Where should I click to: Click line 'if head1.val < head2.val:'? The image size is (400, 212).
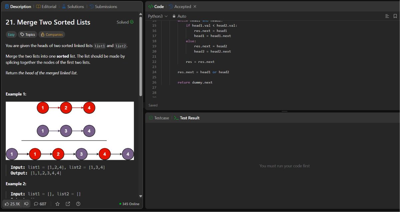point(211,26)
